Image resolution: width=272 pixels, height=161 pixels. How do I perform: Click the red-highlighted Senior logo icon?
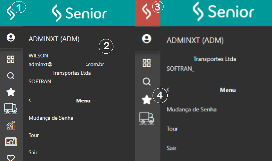[x=147, y=14]
